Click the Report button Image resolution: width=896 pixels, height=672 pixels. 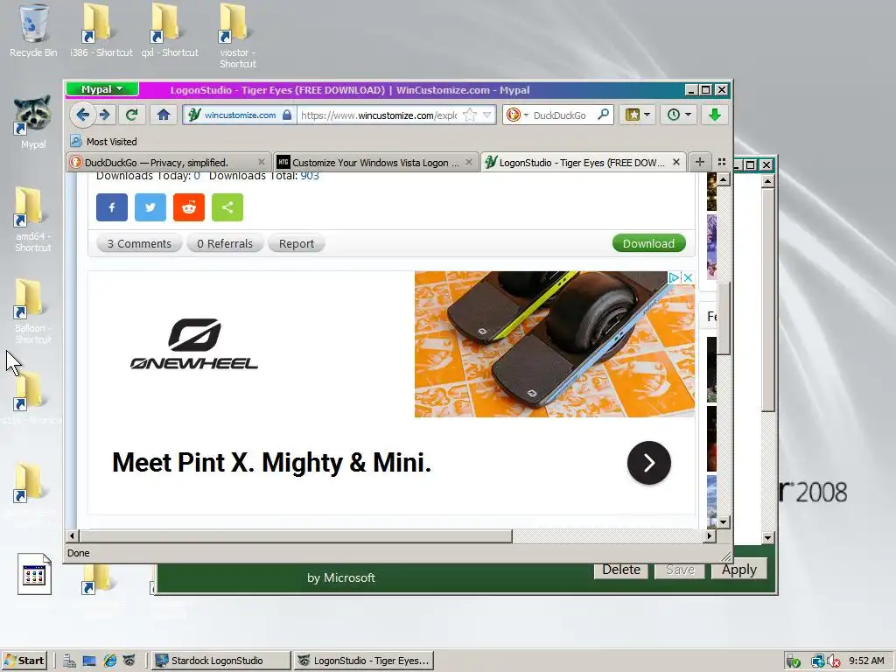tap(296, 243)
